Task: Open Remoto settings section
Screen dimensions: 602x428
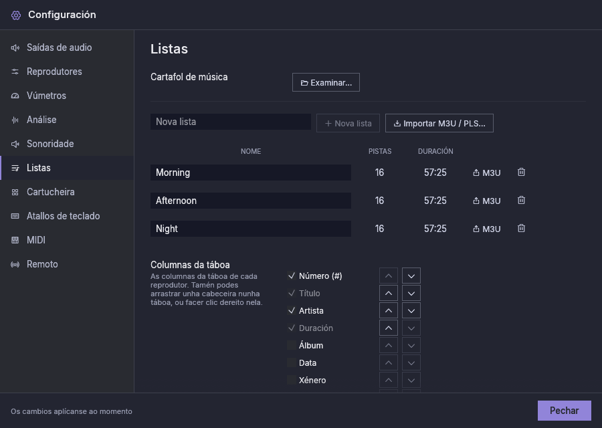Action: [x=67, y=264]
